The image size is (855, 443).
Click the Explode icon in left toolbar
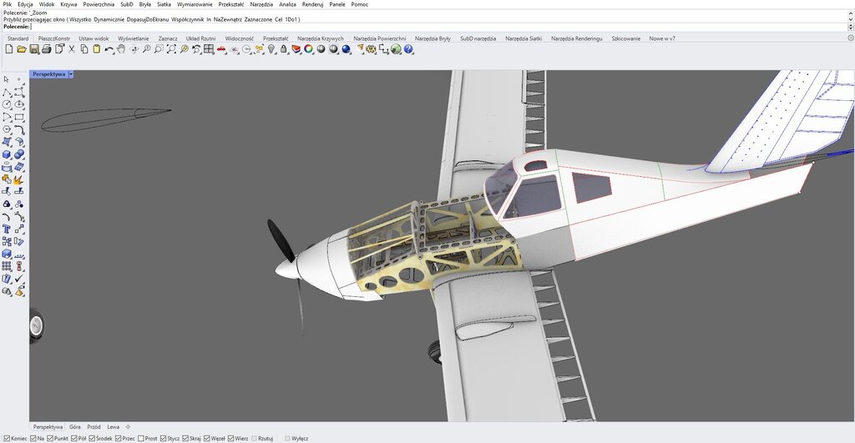[18, 179]
